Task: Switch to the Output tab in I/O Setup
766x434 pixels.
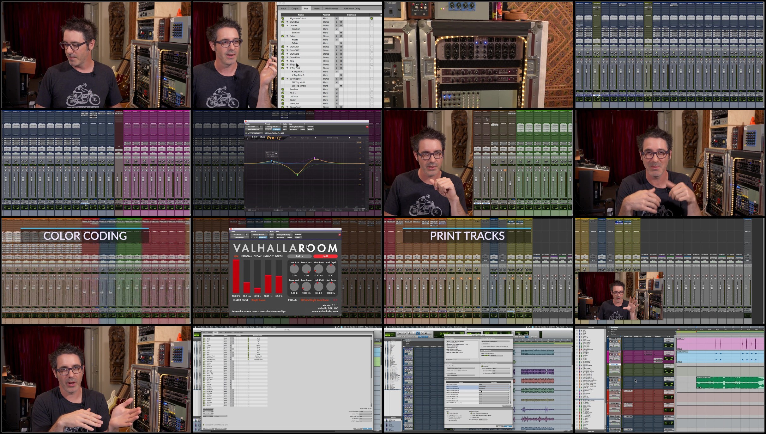Action: [295, 9]
